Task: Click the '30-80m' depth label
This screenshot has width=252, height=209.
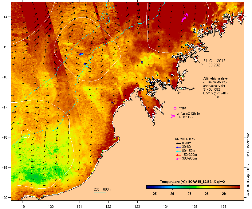Action: click(x=187, y=147)
